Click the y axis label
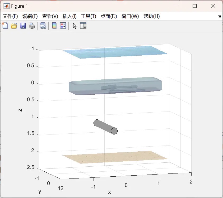The image size is (223, 198). pyautogui.click(x=40, y=191)
